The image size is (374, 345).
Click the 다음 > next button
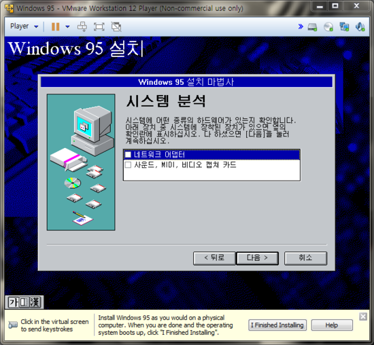257,258
